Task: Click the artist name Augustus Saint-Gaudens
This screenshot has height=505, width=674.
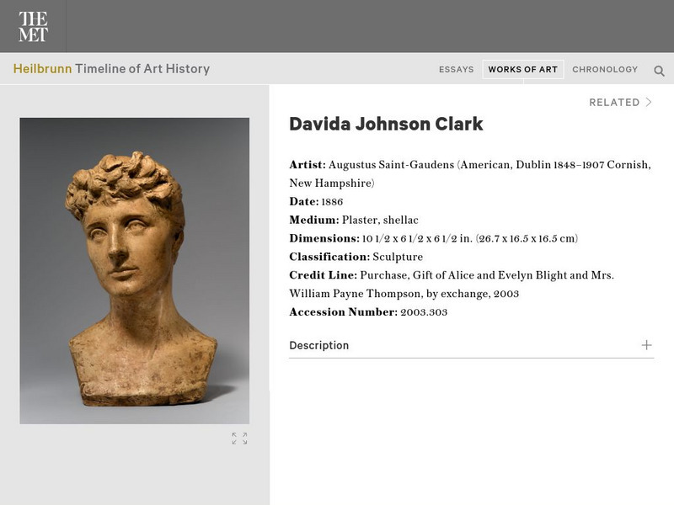Action: coord(391,165)
